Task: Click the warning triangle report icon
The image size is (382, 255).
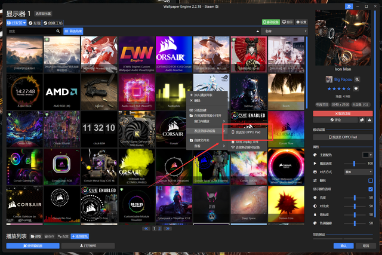Action: pos(369,120)
